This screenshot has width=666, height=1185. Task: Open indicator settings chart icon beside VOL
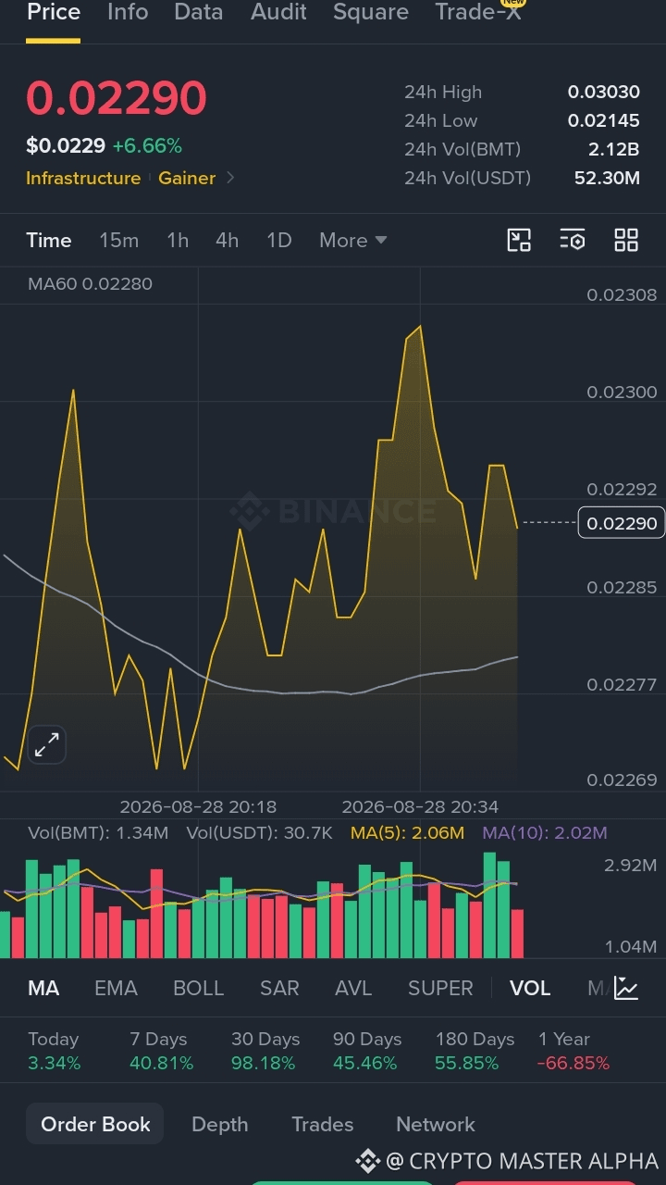point(626,988)
